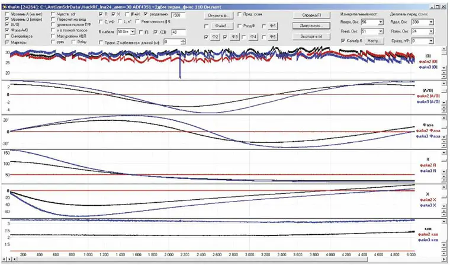
Task: Click the Ф3 file button
Action: [235, 37]
